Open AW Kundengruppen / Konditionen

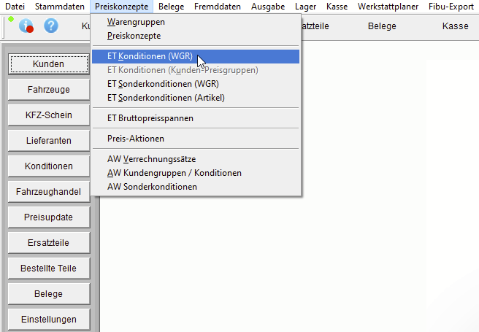pos(196,173)
